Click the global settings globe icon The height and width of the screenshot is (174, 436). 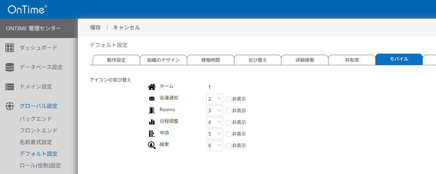[x=10, y=106]
